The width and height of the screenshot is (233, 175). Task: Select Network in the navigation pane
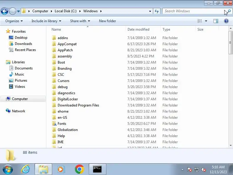pos(18,111)
